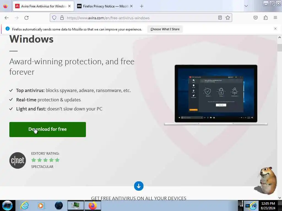This screenshot has height=211, width=282.
Task: Go back to the previous page
Action: [7, 18]
